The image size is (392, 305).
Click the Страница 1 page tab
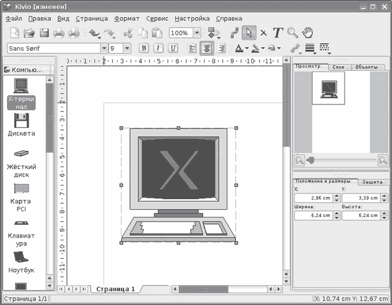pos(116,289)
